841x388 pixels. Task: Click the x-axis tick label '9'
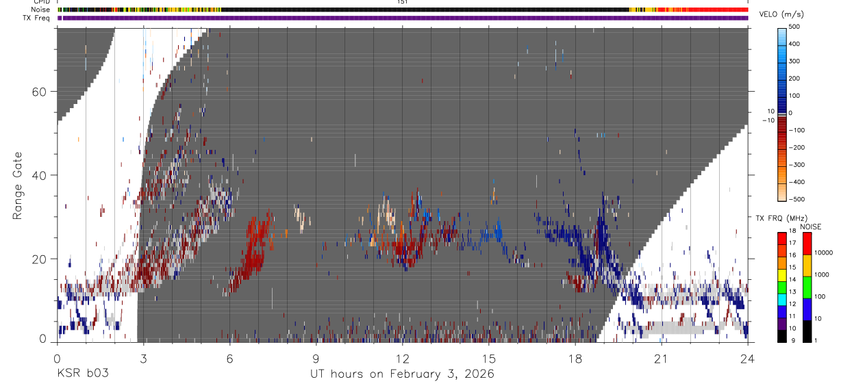(x=316, y=359)
